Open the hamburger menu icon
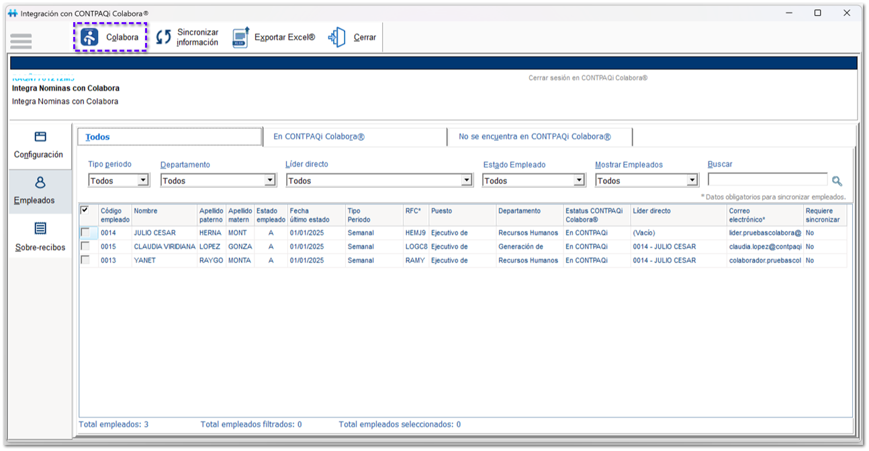Screen dimensions: 869x451 click(21, 41)
